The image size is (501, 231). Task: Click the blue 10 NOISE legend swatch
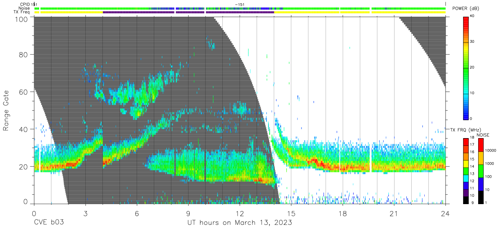[x=480, y=184]
